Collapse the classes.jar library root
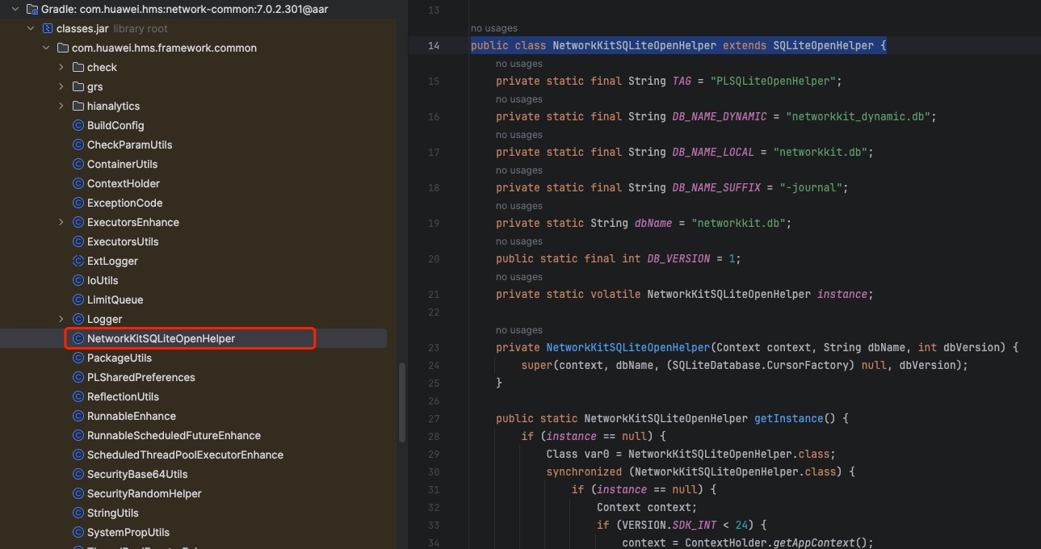Viewport: 1041px width, 549px height. pyautogui.click(x=31, y=28)
